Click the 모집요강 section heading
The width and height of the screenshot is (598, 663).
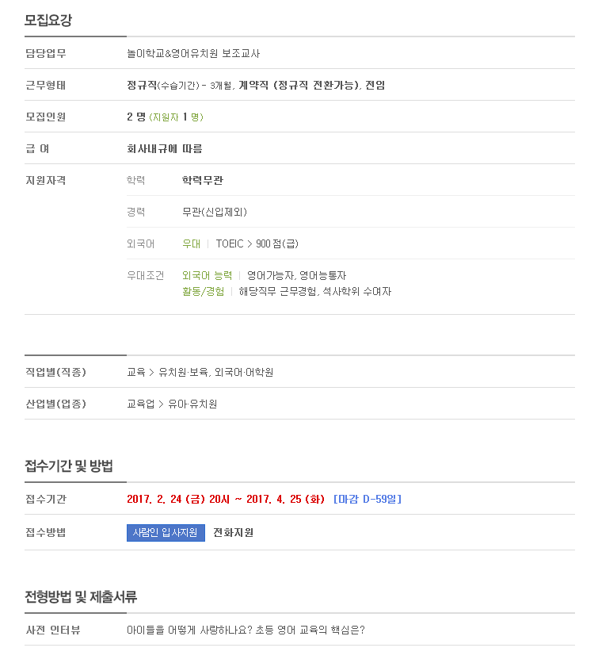48,20
